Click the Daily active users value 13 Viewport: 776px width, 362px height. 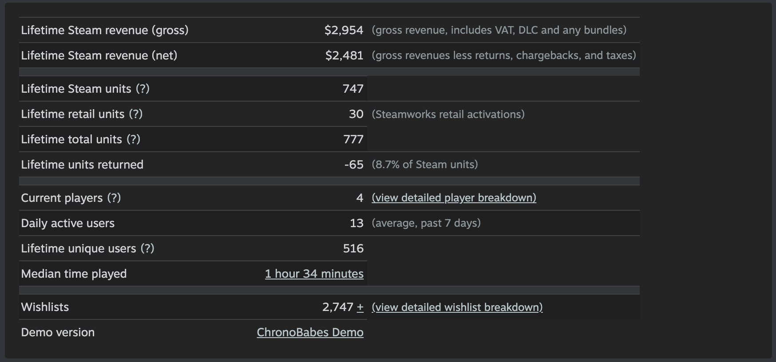tap(356, 223)
